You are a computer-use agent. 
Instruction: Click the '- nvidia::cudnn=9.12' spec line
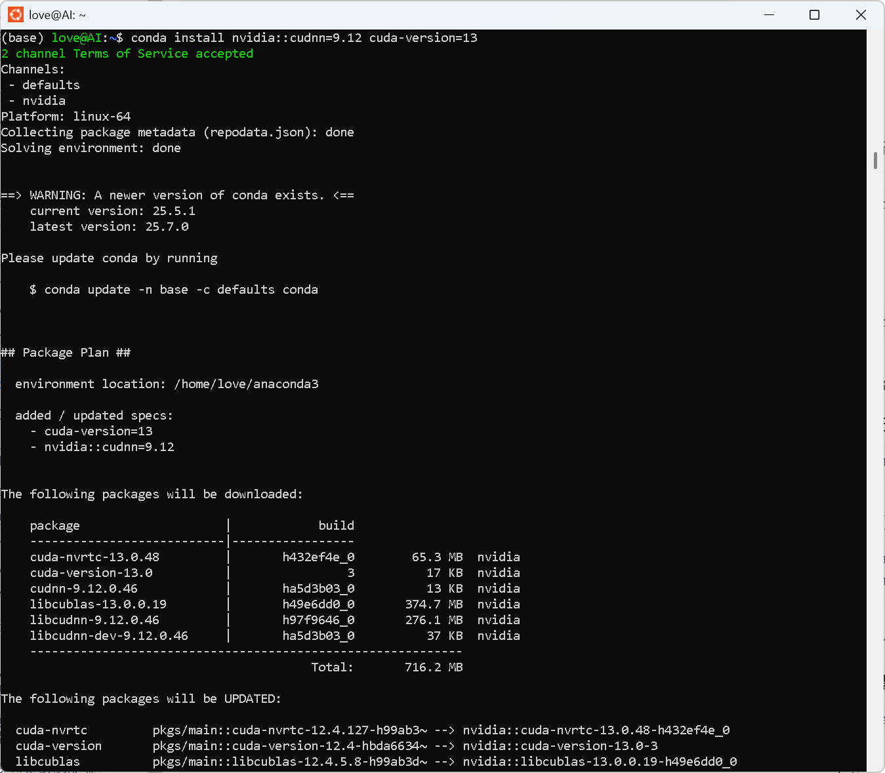102,447
